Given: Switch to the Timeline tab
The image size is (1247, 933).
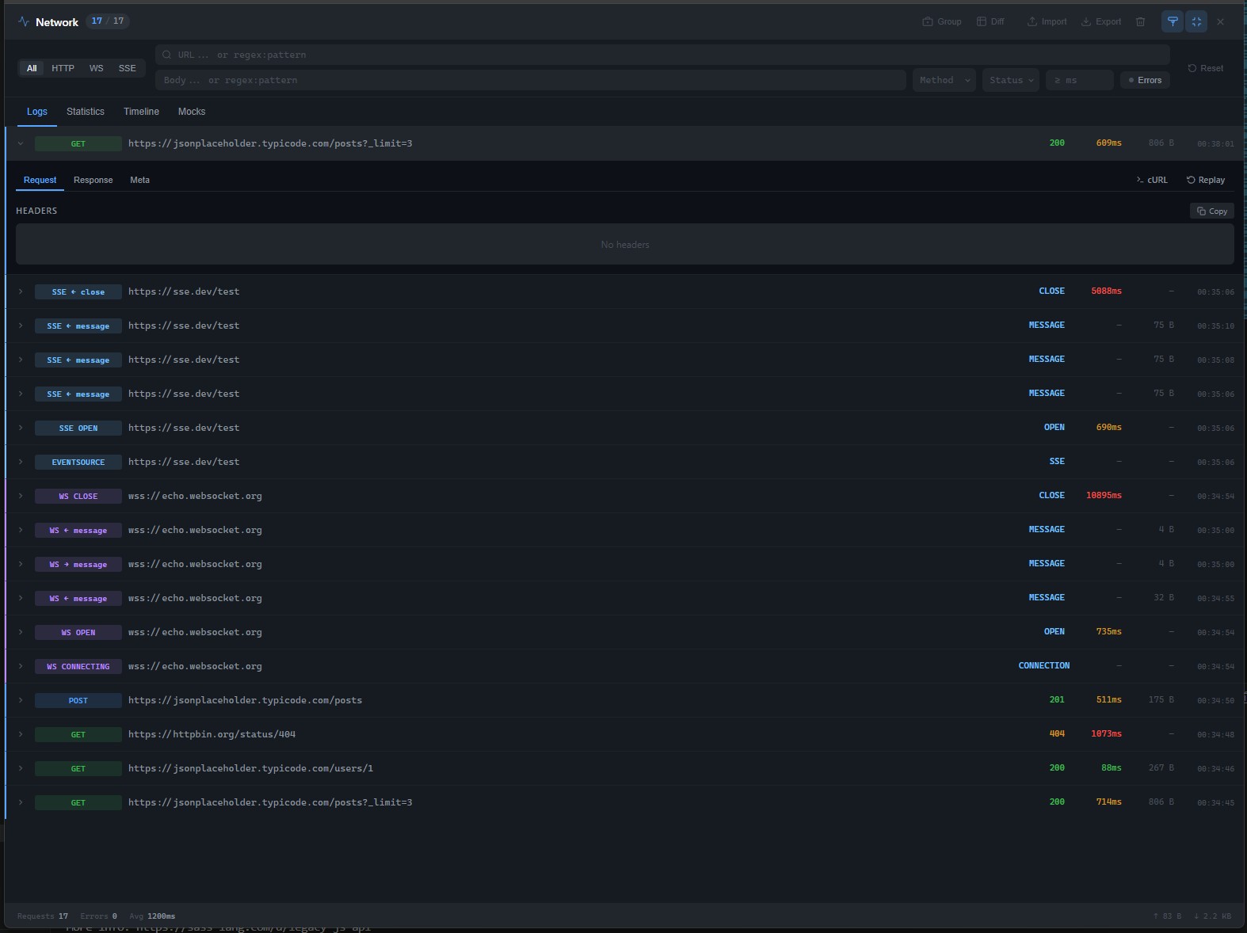Looking at the screenshot, I should [141, 112].
